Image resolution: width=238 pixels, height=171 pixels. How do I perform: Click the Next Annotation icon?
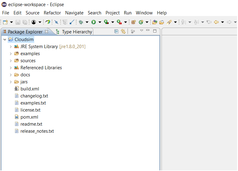(x=184, y=22)
